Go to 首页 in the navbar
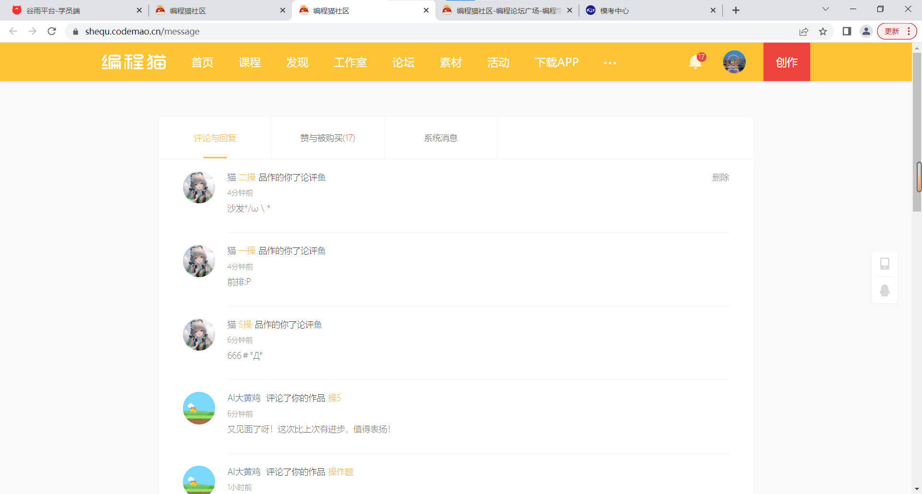This screenshot has height=494, width=922. pos(202,62)
